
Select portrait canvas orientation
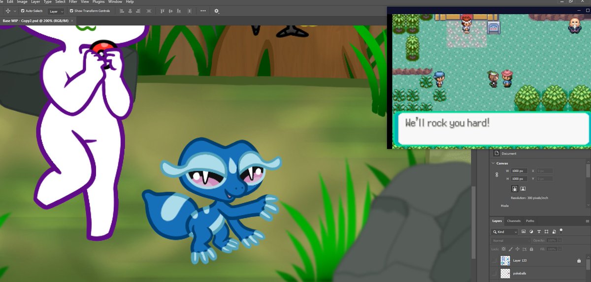[x=515, y=188]
